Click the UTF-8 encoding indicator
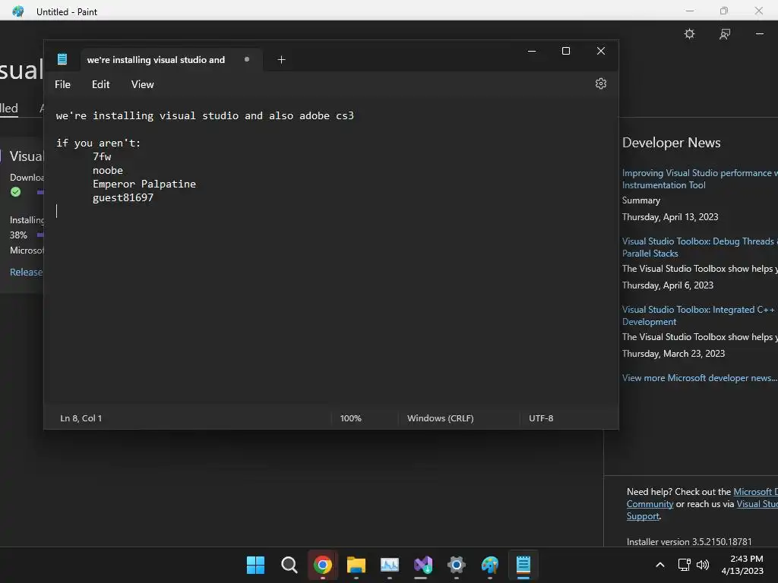This screenshot has height=583, width=778. coord(541,418)
